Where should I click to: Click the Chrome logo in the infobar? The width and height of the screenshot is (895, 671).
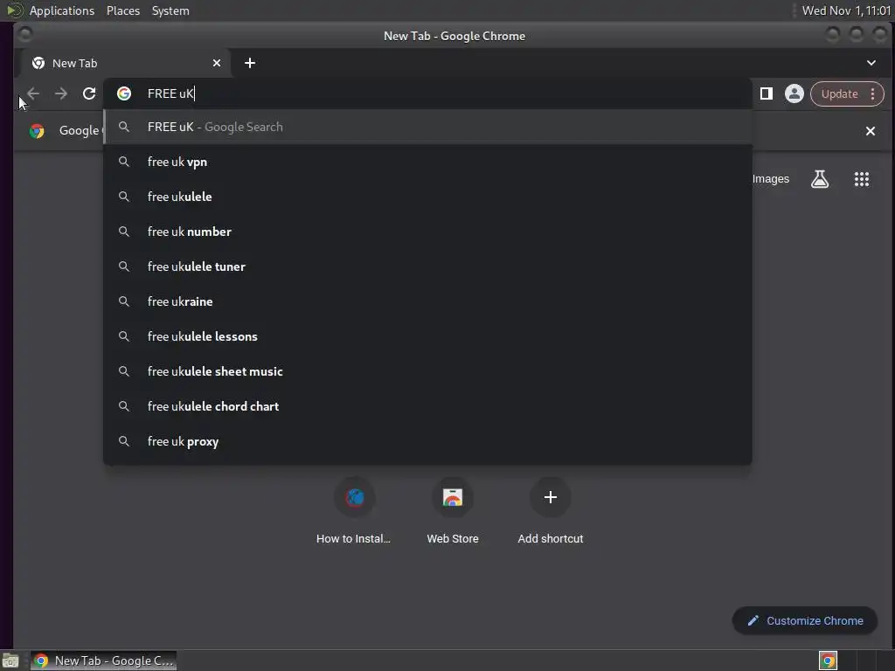click(37, 131)
